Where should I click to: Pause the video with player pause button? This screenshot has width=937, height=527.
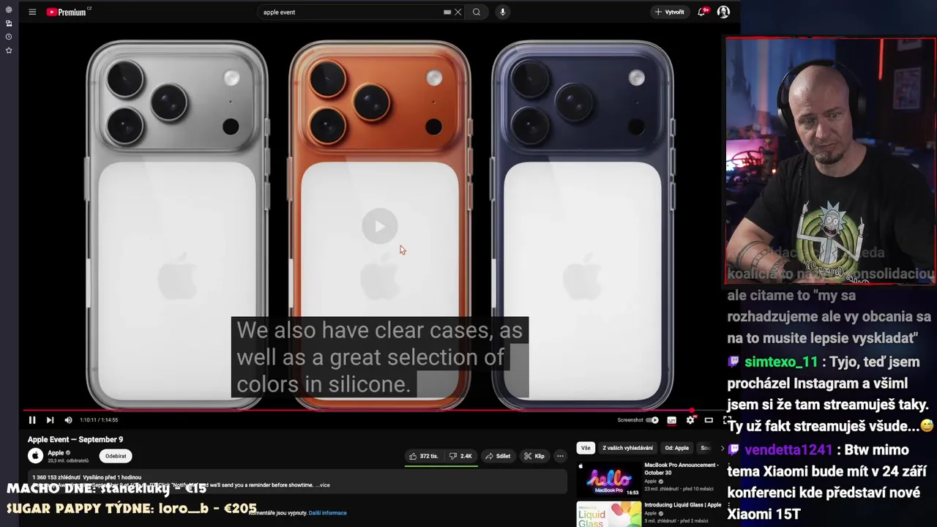pyautogui.click(x=32, y=420)
